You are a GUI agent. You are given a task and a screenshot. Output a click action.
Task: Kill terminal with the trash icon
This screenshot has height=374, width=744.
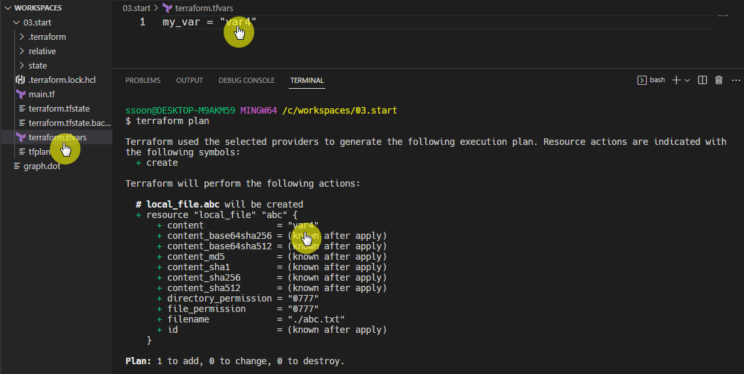click(719, 80)
